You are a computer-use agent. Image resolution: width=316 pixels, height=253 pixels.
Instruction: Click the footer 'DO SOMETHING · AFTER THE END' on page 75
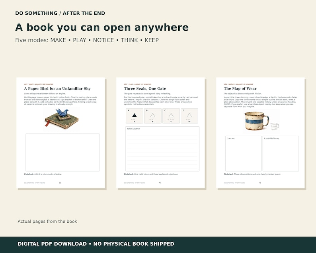click(234, 183)
